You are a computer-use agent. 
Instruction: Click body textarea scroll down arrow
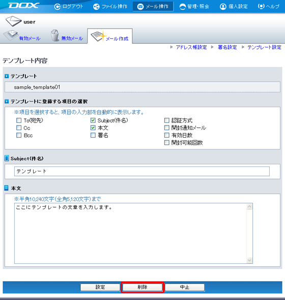point(249,260)
